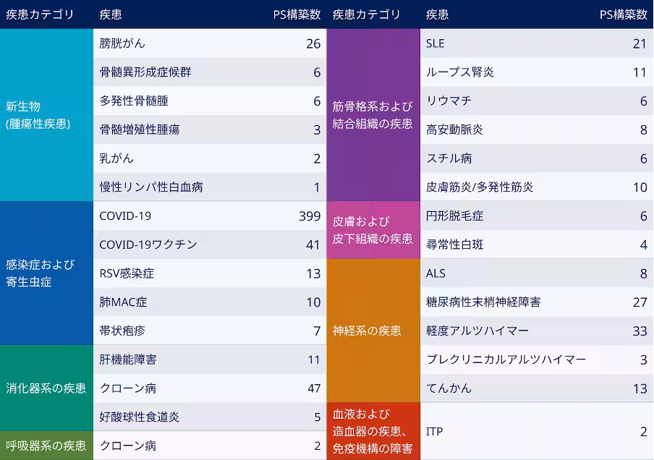
Task: Select the 皮膚筋炎/多発性筋炎 entry
Action: (480, 187)
